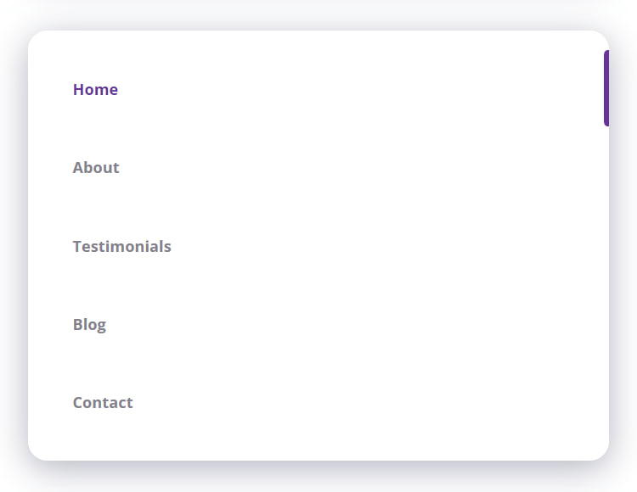Show the Testimonials page

[x=121, y=247]
